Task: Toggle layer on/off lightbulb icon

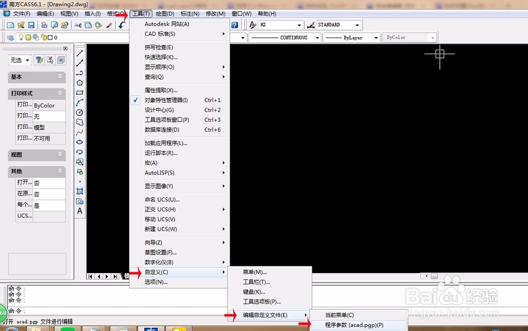Action: (x=21, y=37)
